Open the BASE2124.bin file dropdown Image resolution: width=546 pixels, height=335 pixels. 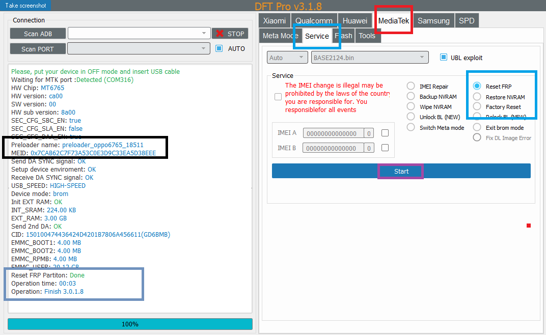click(370, 58)
